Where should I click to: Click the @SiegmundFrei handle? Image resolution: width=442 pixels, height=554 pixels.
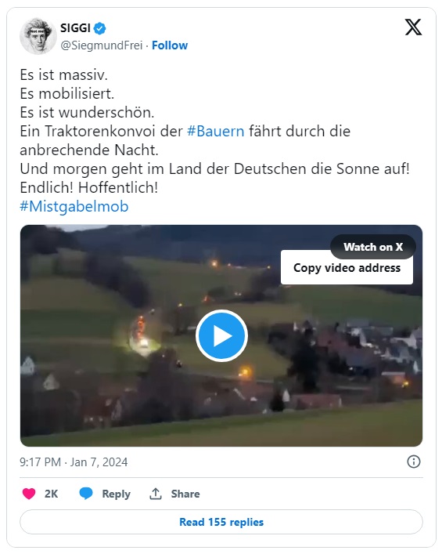102,45
